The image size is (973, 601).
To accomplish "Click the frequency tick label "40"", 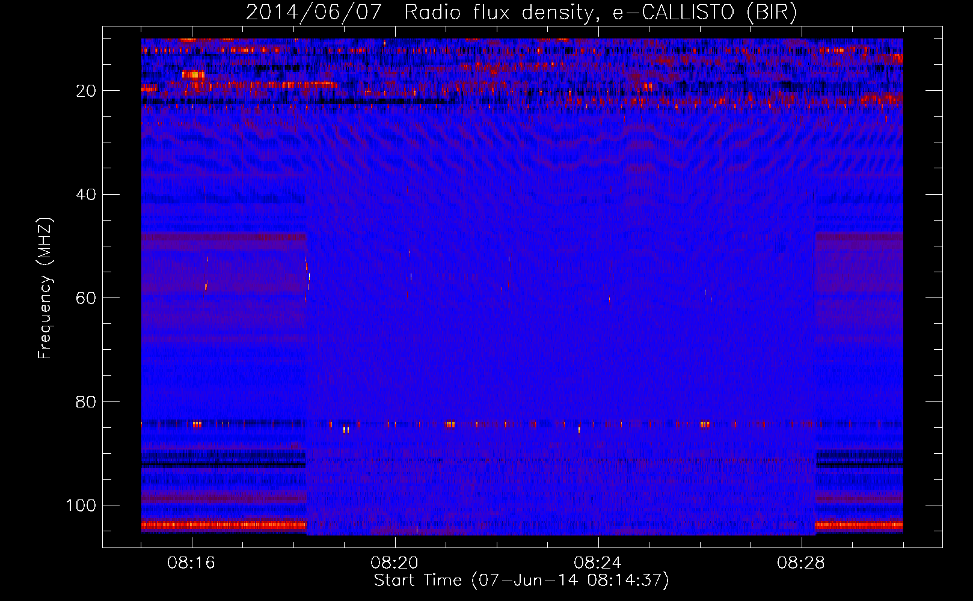I will click(x=87, y=195).
